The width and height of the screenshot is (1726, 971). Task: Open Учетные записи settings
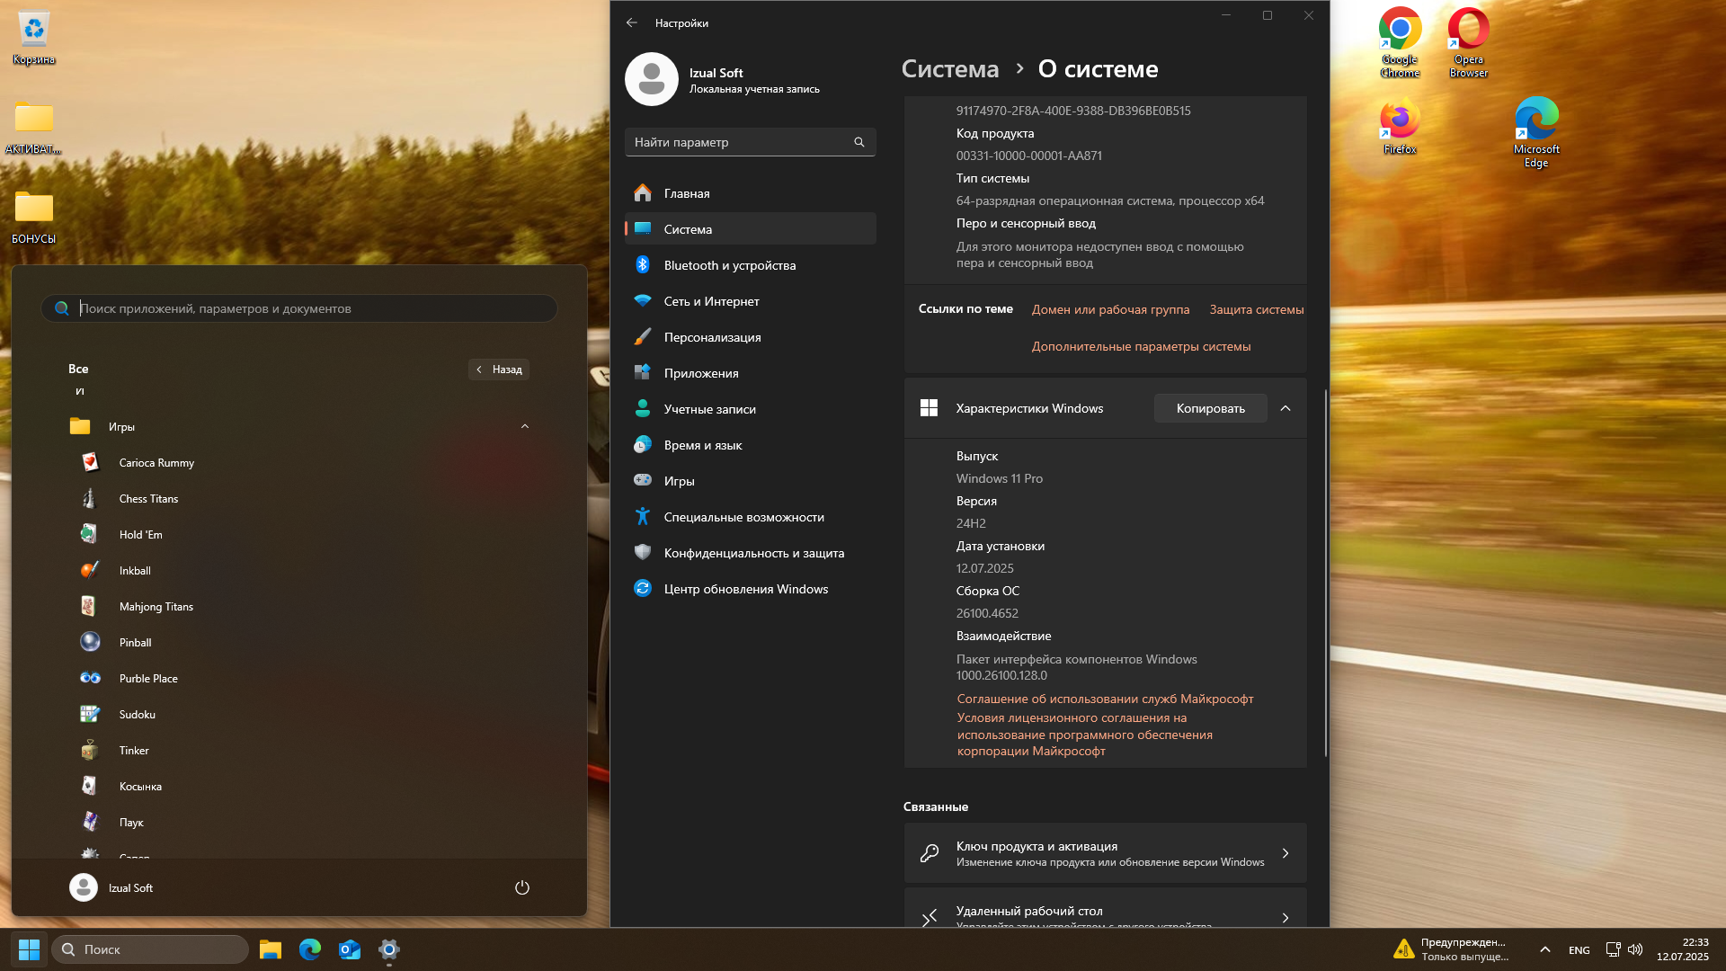pos(750,409)
